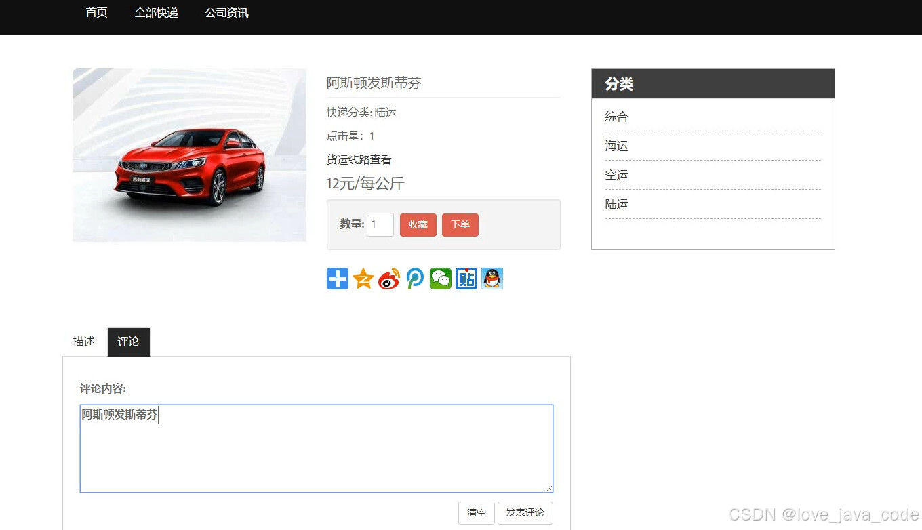The height and width of the screenshot is (530, 922).
Task: Click the 分类 sidebar header
Action: tap(713, 84)
